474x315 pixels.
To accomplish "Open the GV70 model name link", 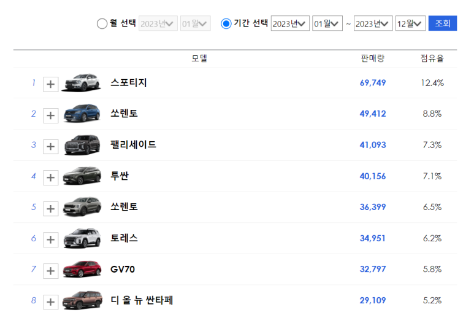I will click(x=123, y=270).
